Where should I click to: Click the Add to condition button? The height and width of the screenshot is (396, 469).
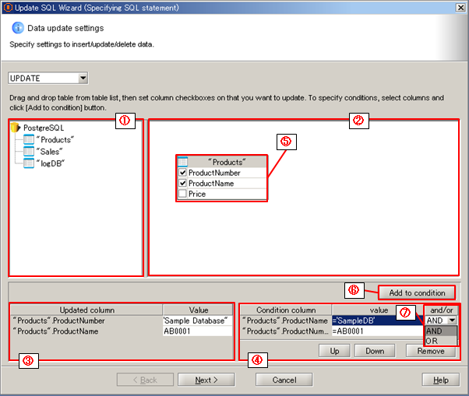[x=417, y=293]
